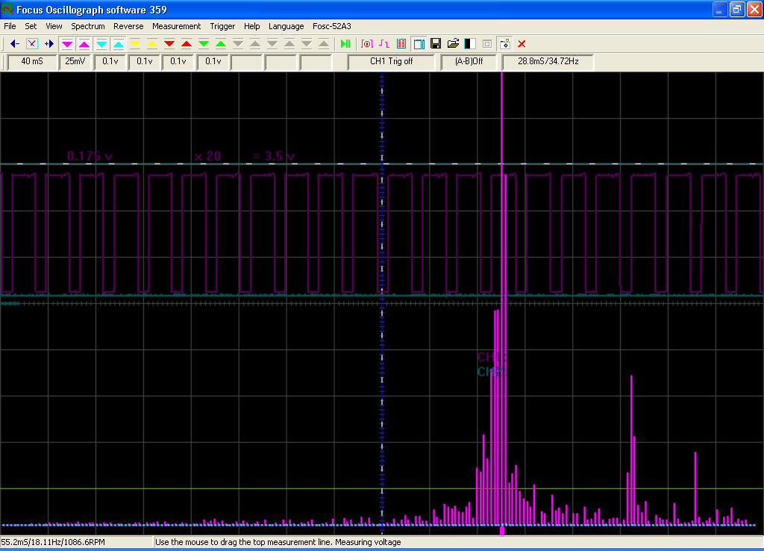764x551 pixels.
Task: Click the 55.2mS/18.11Hz/1086.6RPM status readout
Action: click(x=53, y=542)
